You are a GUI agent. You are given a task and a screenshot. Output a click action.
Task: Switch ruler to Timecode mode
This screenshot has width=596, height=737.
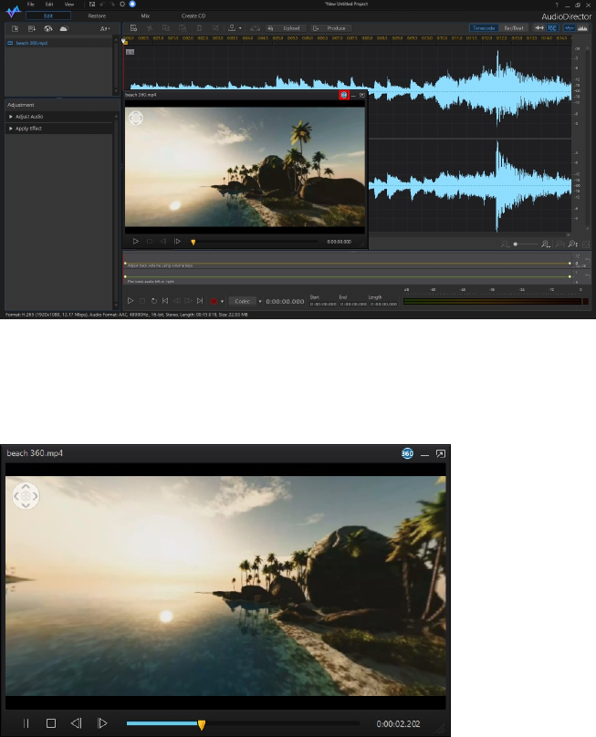tap(483, 28)
